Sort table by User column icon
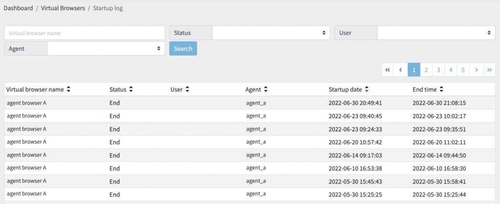 pyautogui.click(x=187, y=90)
